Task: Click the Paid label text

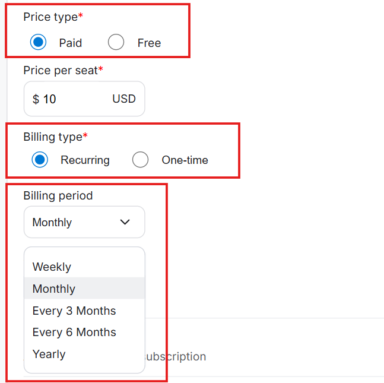Action: click(x=71, y=43)
